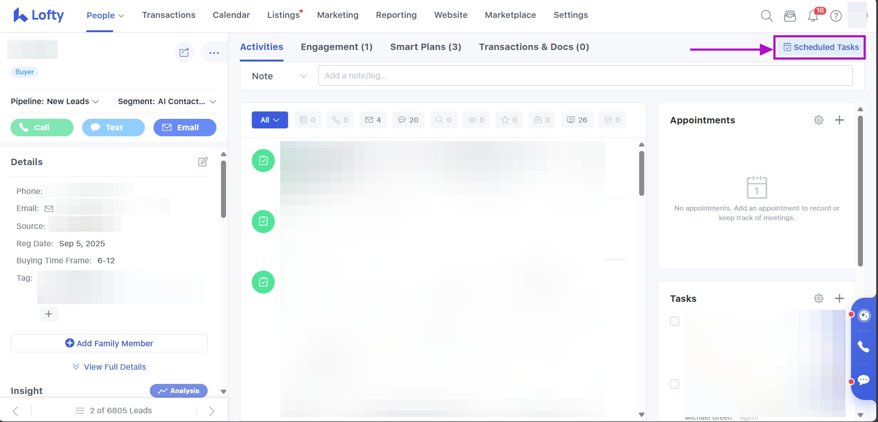Image resolution: width=878 pixels, height=422 pixels.
Task: Click the share lead icon
Action: pos(184,52)
